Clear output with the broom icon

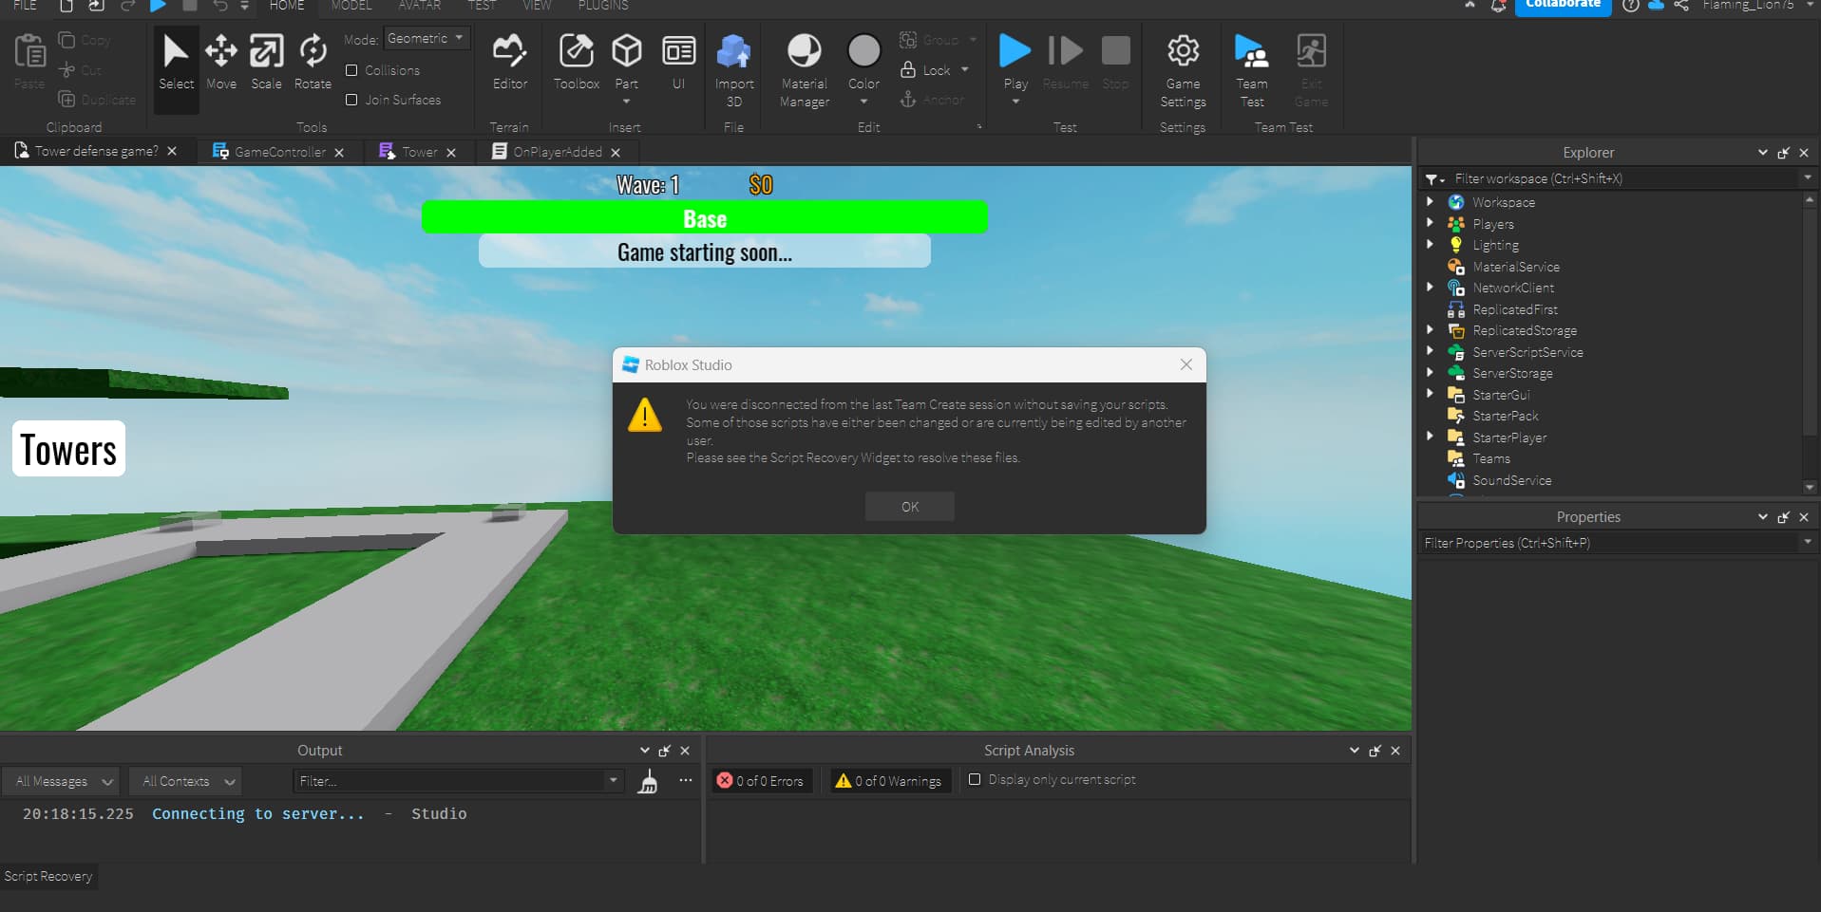[x=648, y=782]
